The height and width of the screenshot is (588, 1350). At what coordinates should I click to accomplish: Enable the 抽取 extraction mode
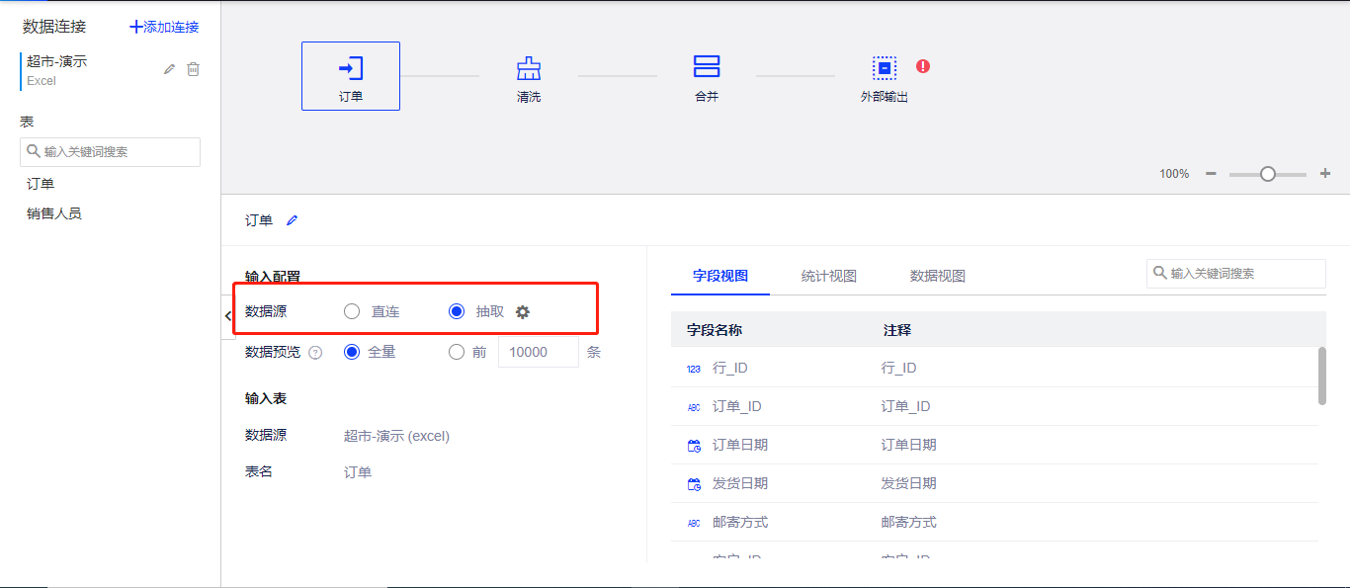[456, 310]
